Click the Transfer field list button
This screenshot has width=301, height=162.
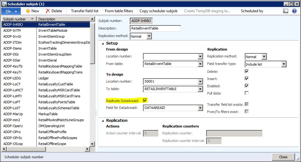pos(85,11)
